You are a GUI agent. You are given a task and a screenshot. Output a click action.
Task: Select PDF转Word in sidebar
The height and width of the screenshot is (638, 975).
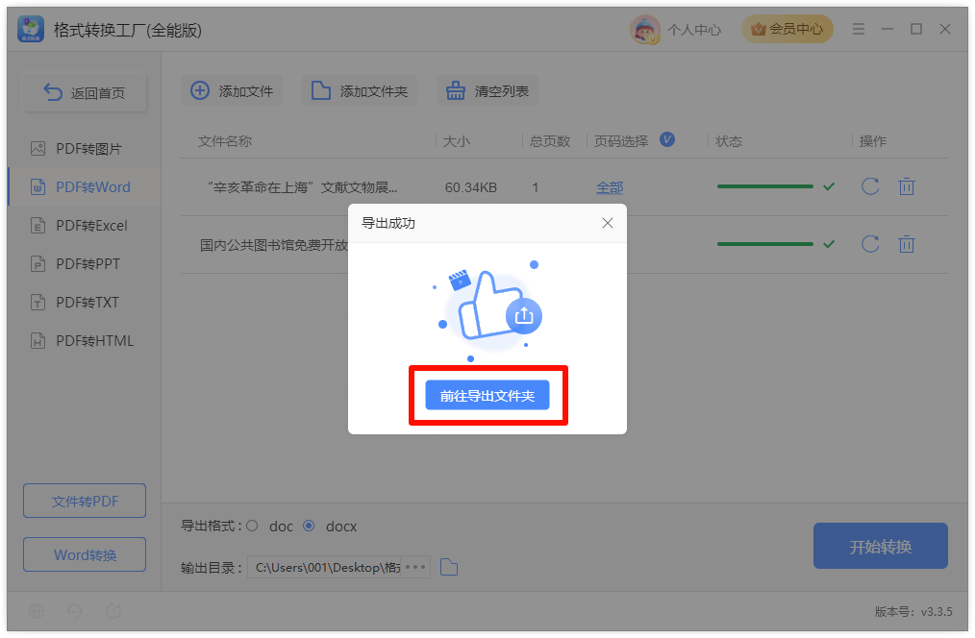click(84, 187)
